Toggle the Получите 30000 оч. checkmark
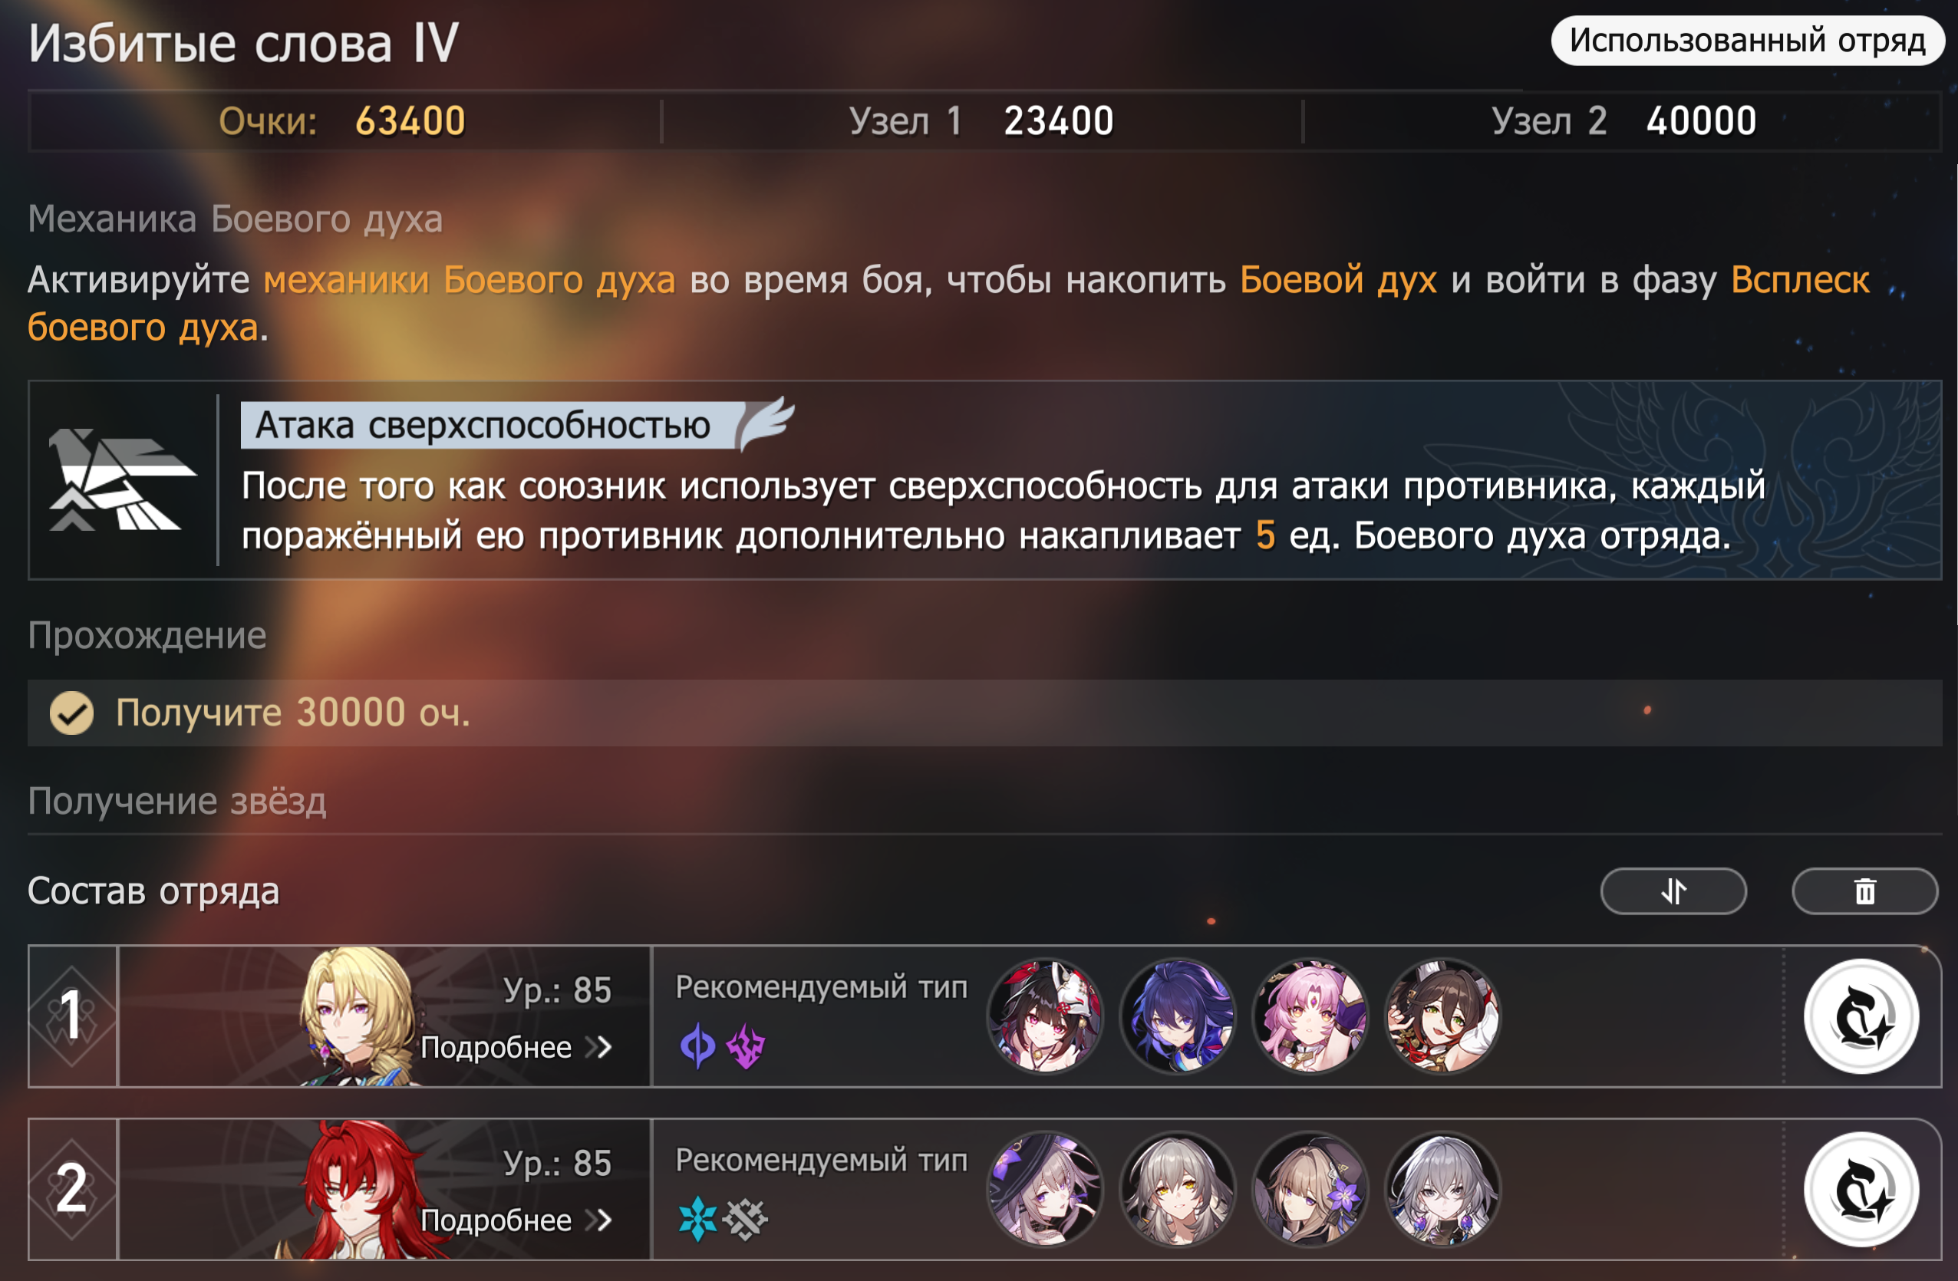The height and width of the screenshot is (1281, 1958). pos(71,713)
